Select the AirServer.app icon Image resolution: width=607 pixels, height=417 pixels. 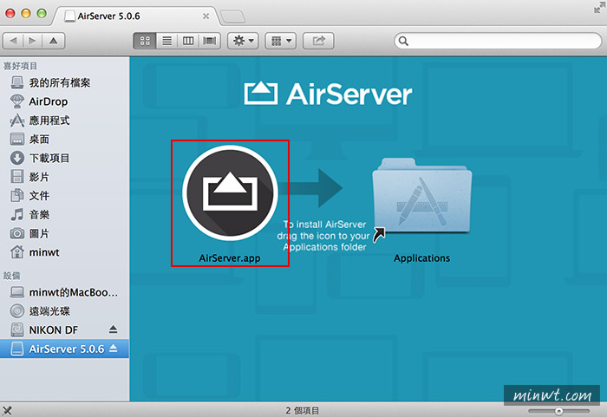click(x=230, y=192)
